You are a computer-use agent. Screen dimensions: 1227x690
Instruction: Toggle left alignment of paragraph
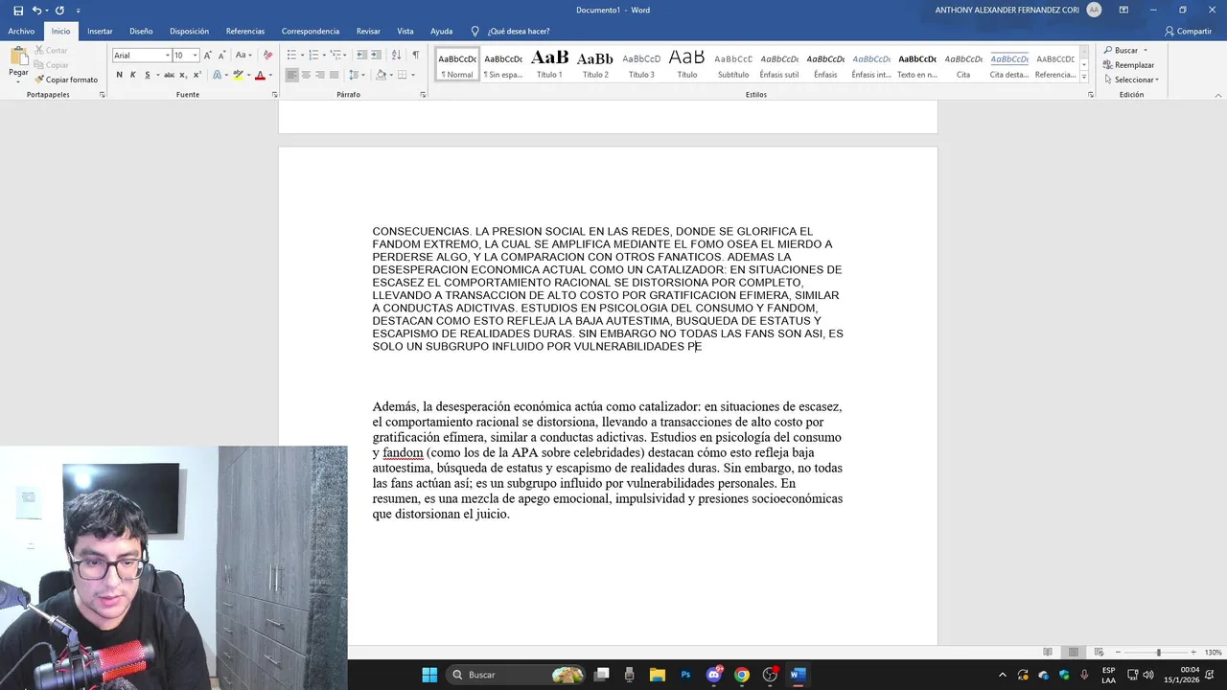point(292,75)
